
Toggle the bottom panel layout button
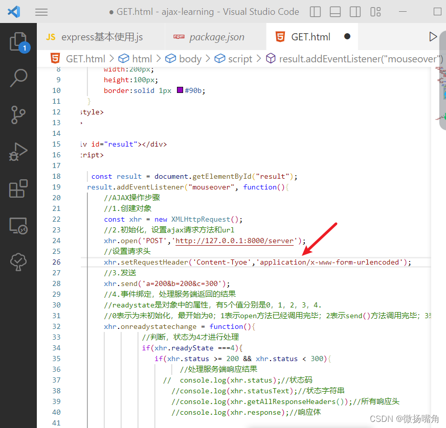point(335,12)
